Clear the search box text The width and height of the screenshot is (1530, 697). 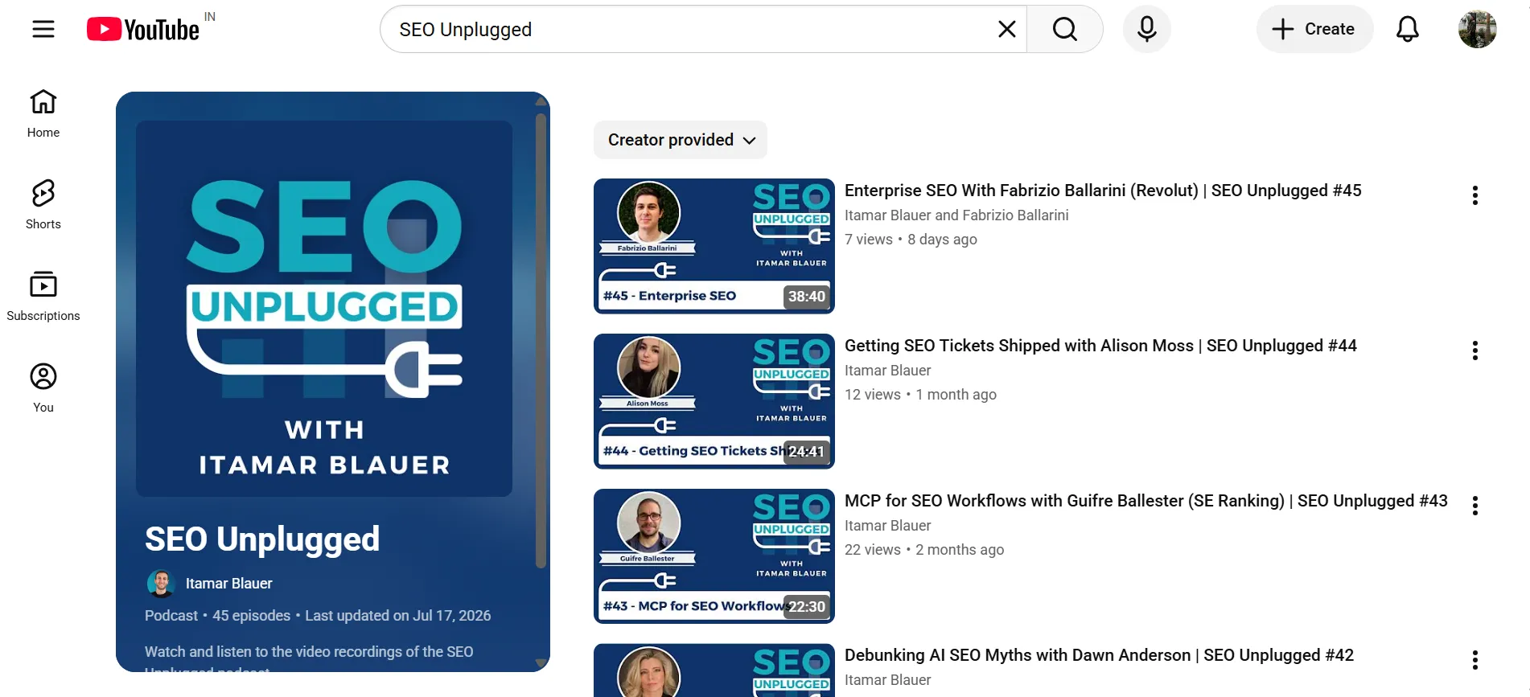(1006, 29)
